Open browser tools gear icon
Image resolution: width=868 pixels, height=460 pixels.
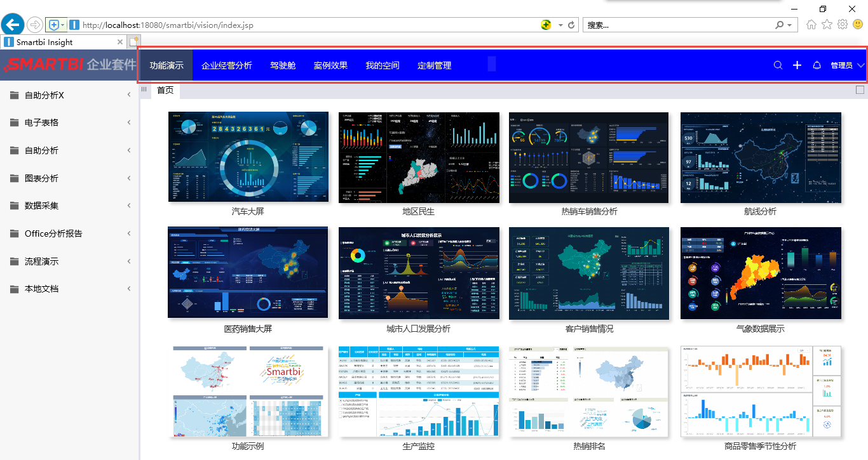pyautogui.click(x=843, y=25)
